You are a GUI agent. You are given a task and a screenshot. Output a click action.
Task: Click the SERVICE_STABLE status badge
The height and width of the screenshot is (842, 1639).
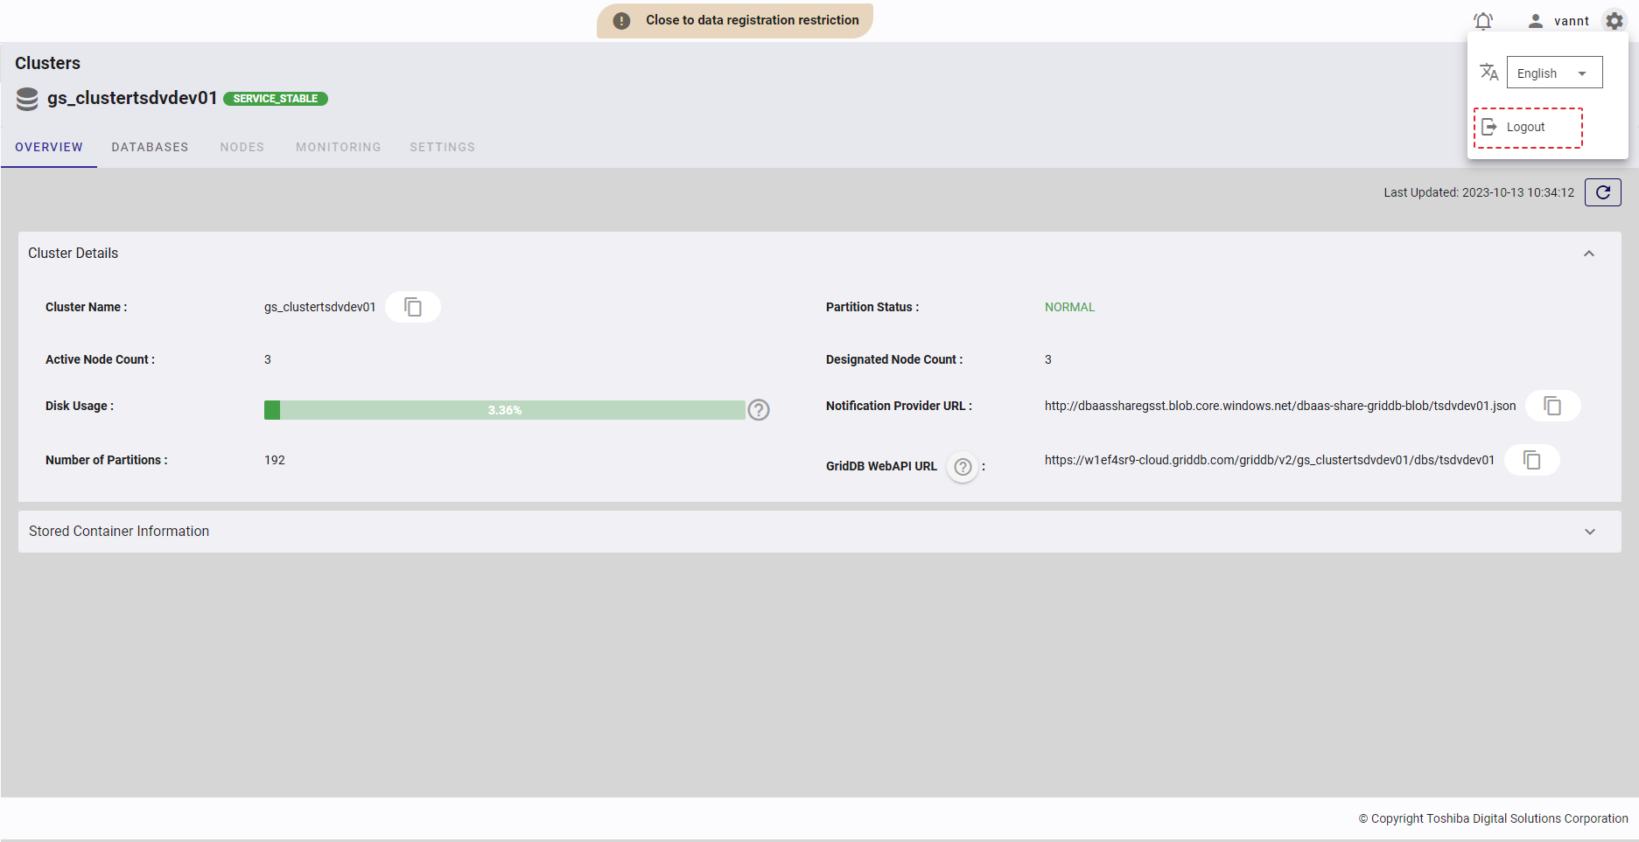[275, 99]
